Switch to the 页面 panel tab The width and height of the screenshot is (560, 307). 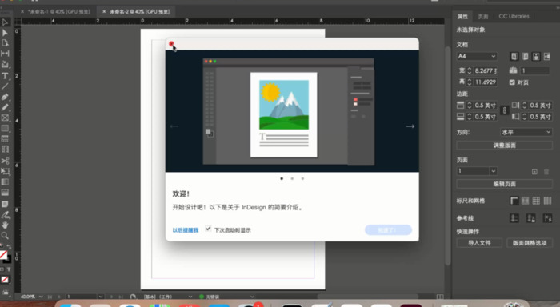click(x=483, y=17)
